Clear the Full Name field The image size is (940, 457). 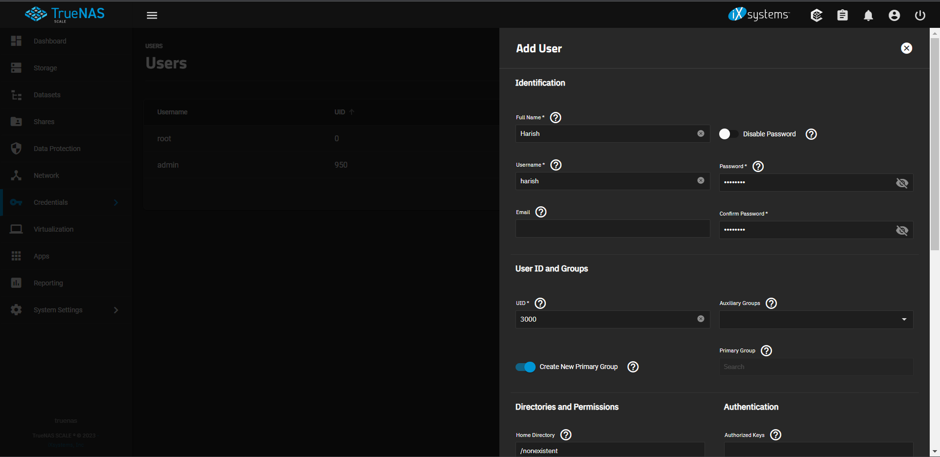(701, 133)
